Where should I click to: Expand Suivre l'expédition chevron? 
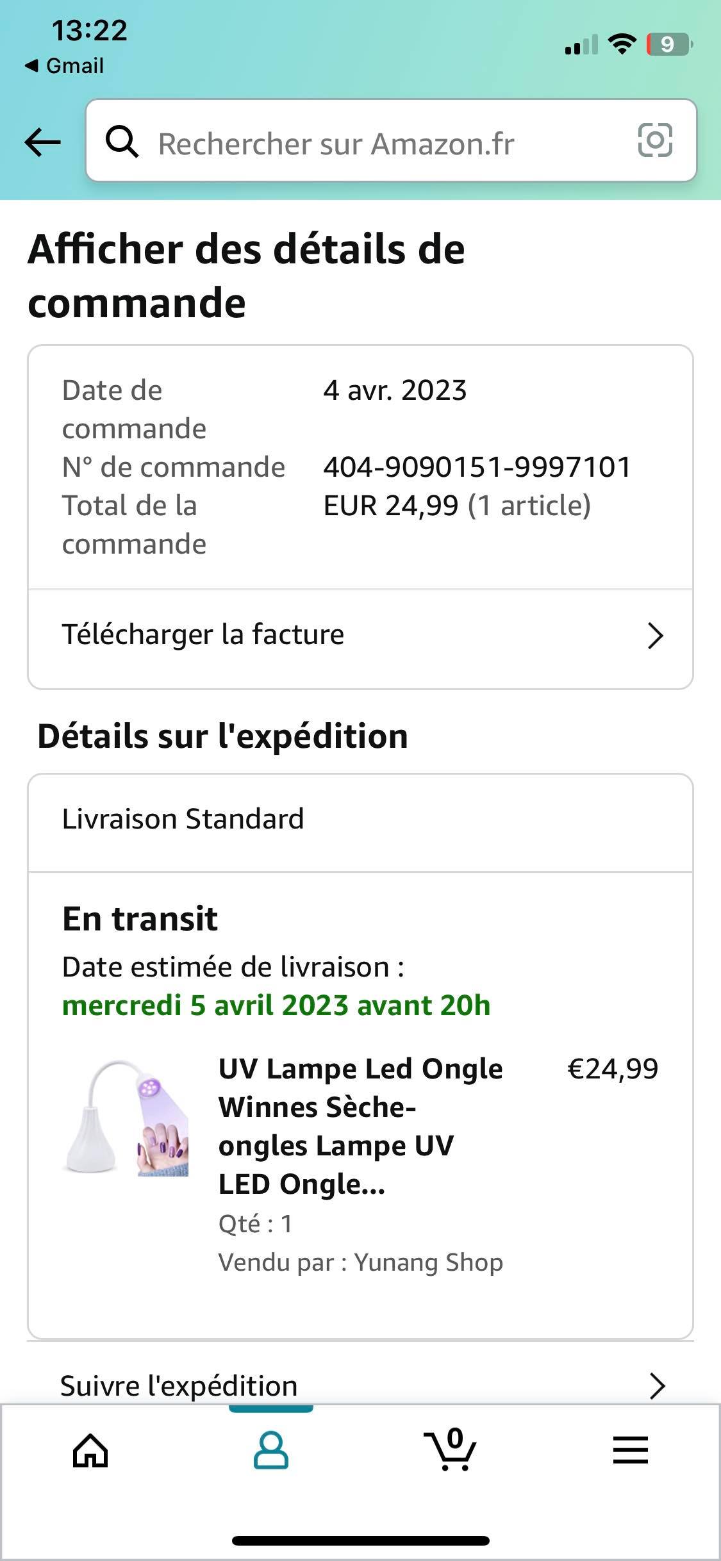tap(657, 1385)
